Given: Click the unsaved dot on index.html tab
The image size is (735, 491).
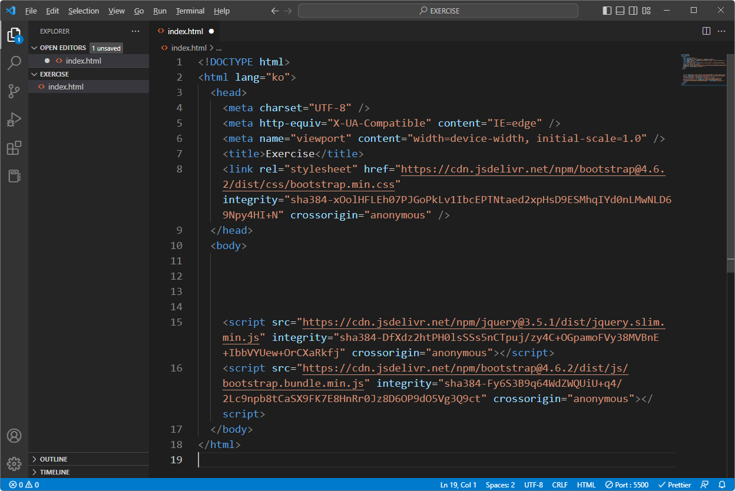Looking at the screenshot, I should [211, 31].
